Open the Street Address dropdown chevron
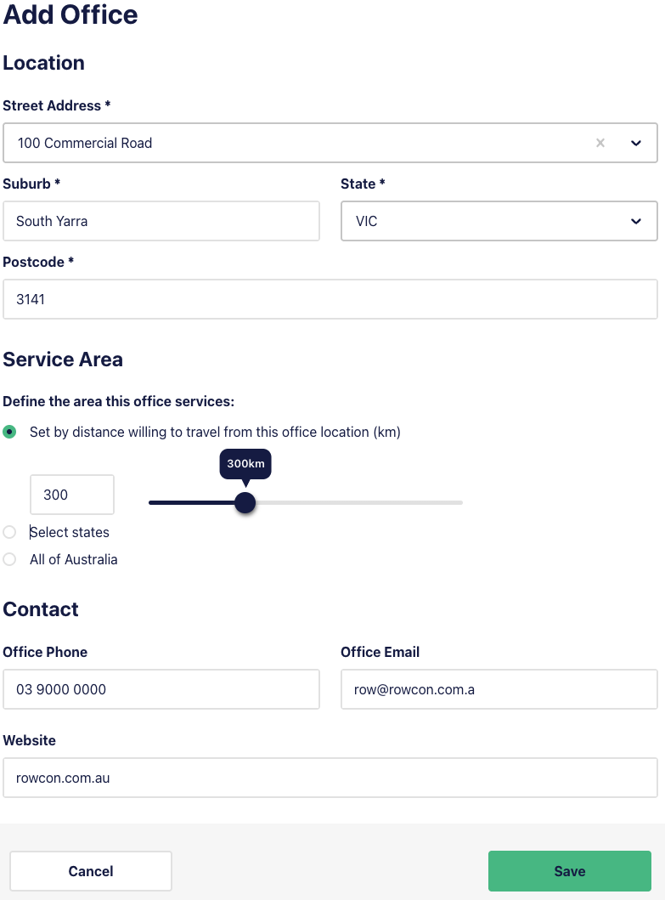The height and width of the screenshot is (900, 665). 636,143
